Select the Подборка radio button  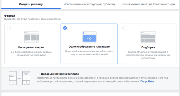coord(124,28)
